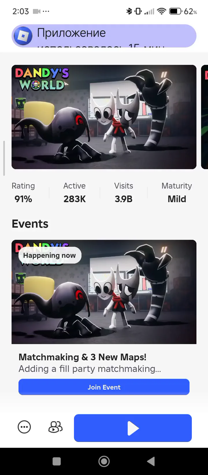Open the party members icon
Screen dimensions: 208x475
click(55, 427)
